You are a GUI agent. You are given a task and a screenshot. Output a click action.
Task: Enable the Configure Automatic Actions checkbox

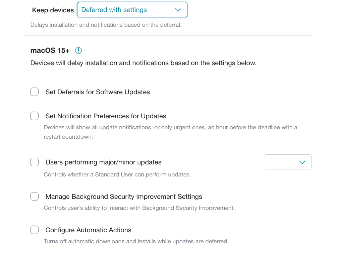34,230
